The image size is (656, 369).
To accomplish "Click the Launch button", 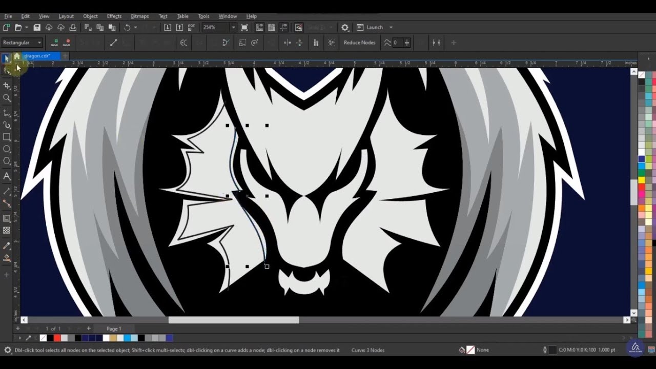I will (x=370, y=27).
